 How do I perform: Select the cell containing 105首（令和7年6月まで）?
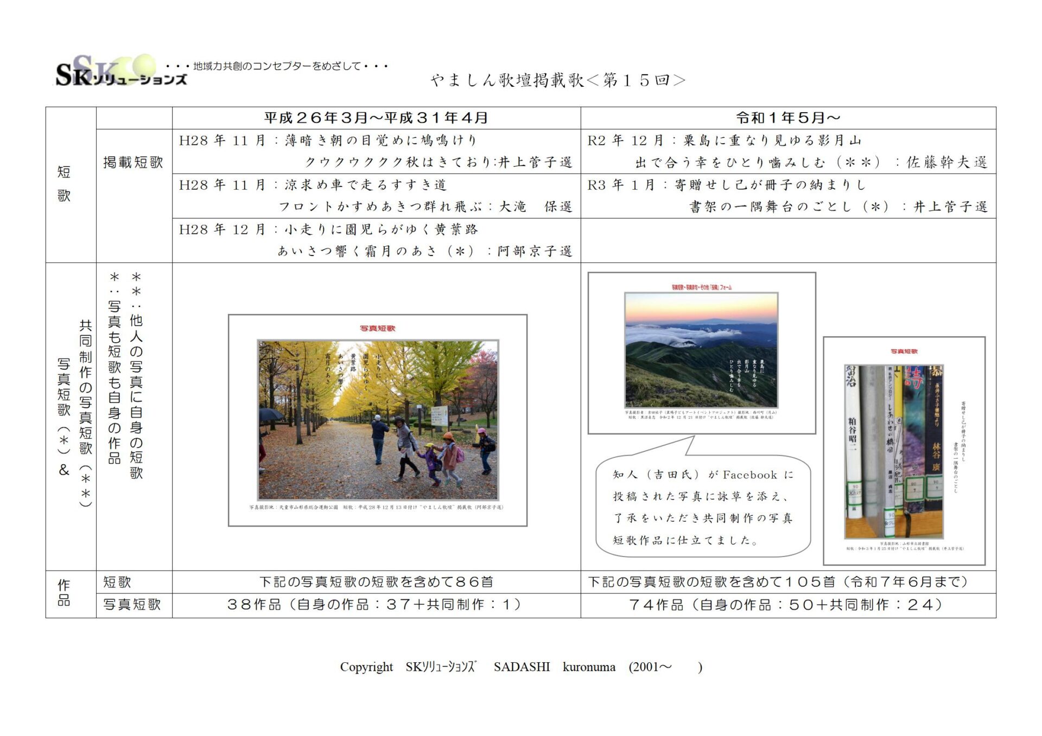click(789, 582)
